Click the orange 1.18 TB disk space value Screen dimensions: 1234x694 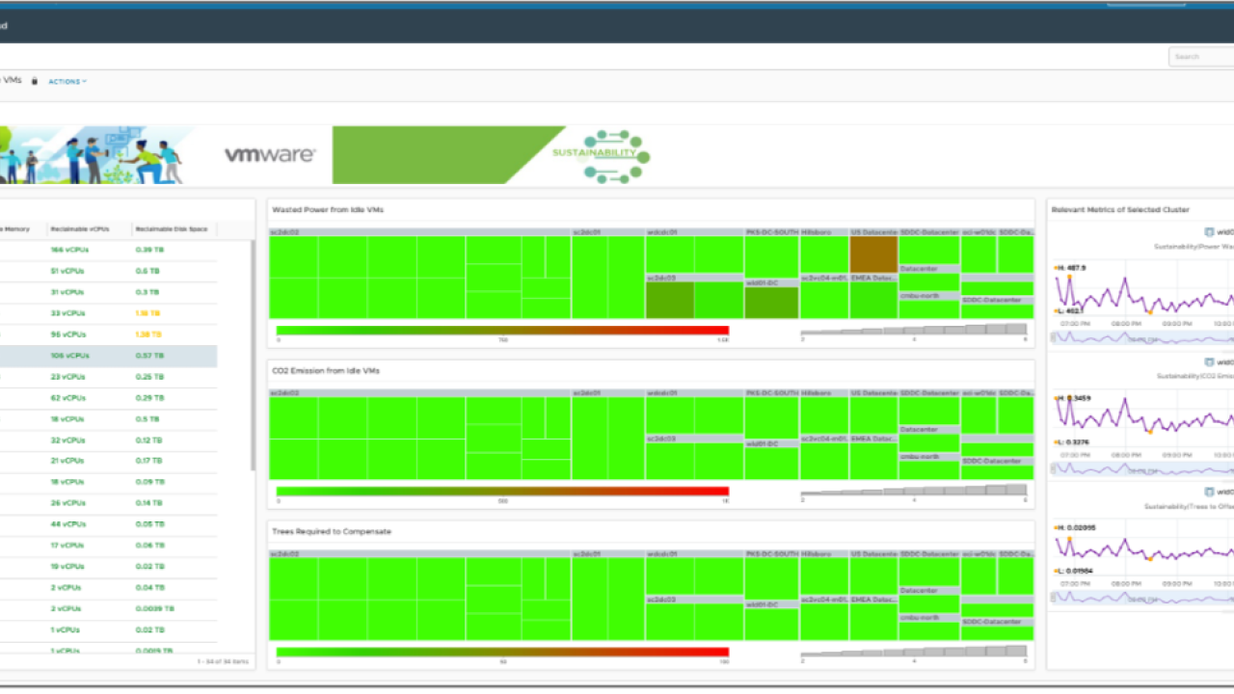(148, 313)
